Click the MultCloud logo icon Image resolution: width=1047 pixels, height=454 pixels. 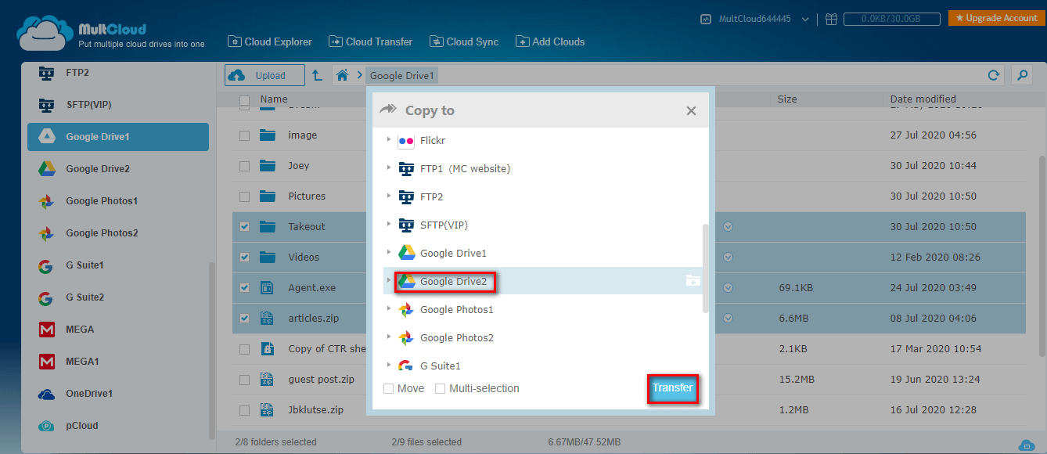pyautogui.click(x=45, y=33)
